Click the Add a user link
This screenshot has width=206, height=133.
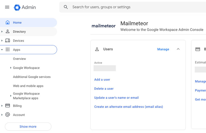(102, 80)
